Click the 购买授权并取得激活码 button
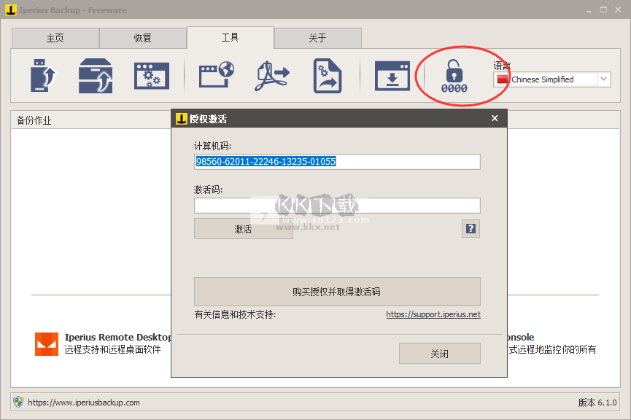Viewport: 631px width, 420px height. click(337, 291)
